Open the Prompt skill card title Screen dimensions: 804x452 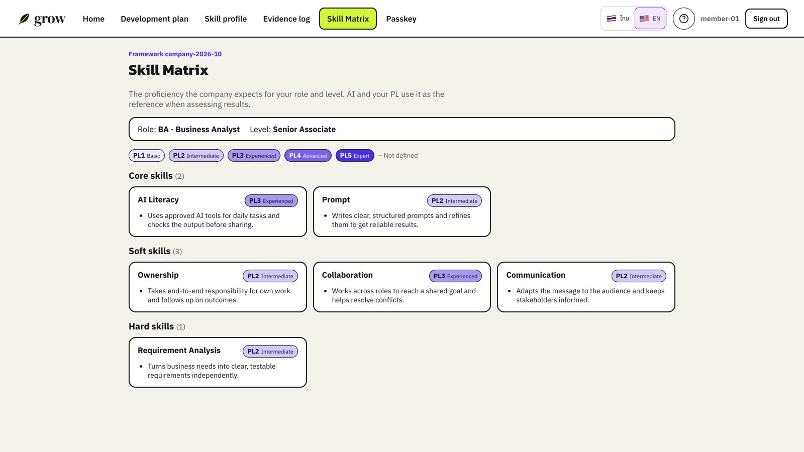click(x=336, y=199)
